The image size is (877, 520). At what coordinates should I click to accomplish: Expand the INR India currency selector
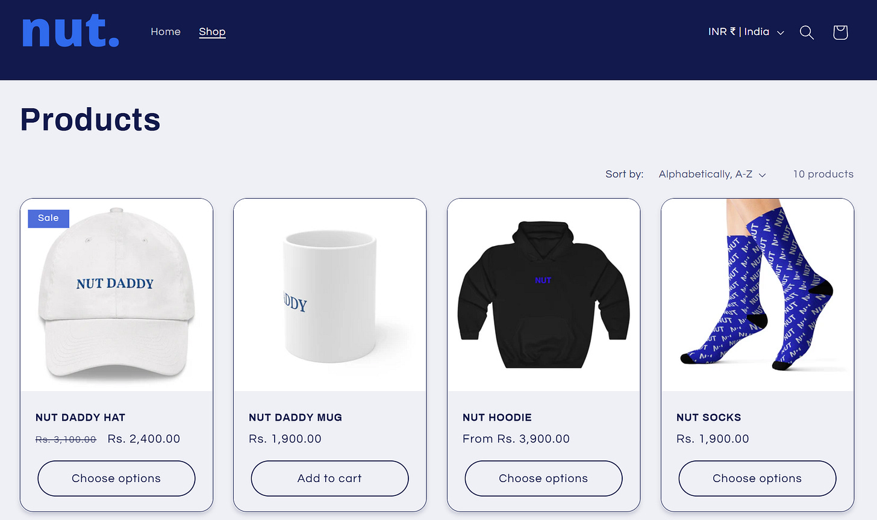pyautogui.click(x=746, y=32)
